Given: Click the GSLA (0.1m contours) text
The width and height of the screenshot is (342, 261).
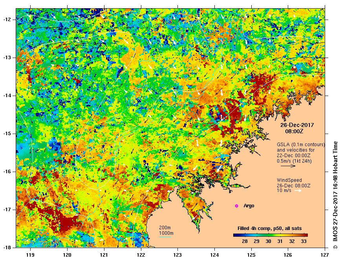Looking at the screenshot, I should [x=301, y=145].
